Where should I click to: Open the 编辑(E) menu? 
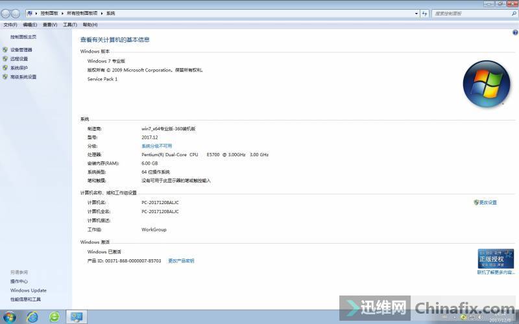30,25
